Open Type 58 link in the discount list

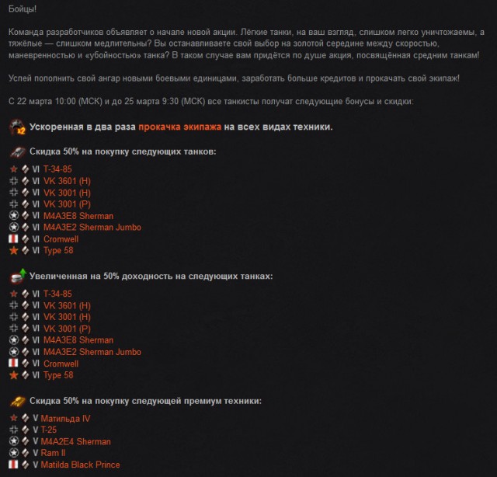tap(58, 251)
